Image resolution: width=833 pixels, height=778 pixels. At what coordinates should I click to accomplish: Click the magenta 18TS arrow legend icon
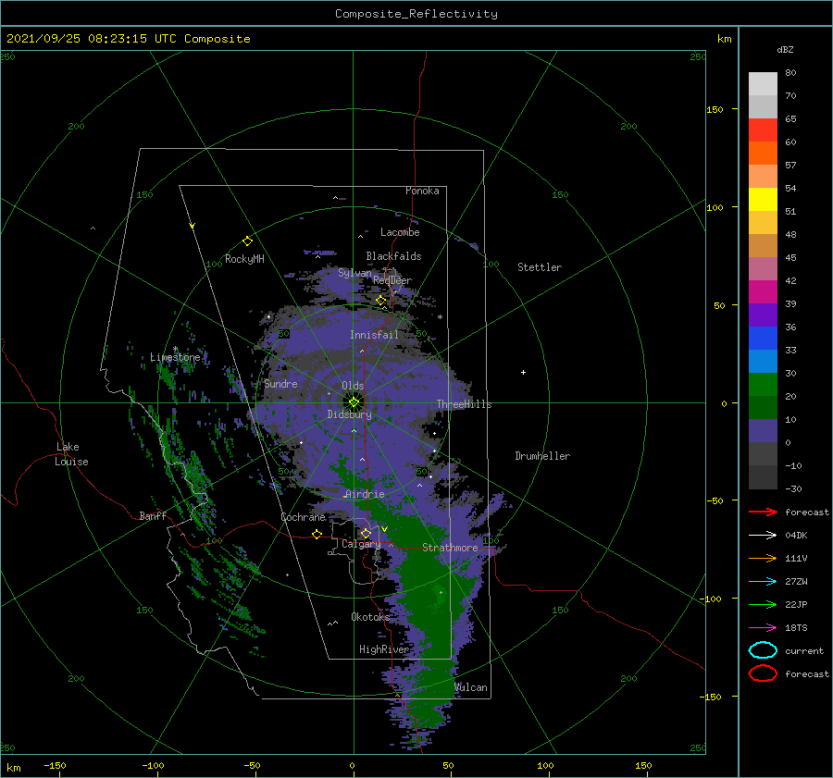(763, 628)
